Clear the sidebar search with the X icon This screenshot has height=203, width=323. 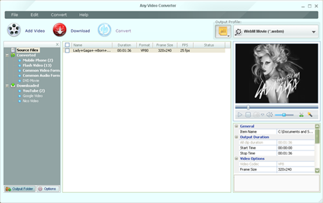click(57, 44)
